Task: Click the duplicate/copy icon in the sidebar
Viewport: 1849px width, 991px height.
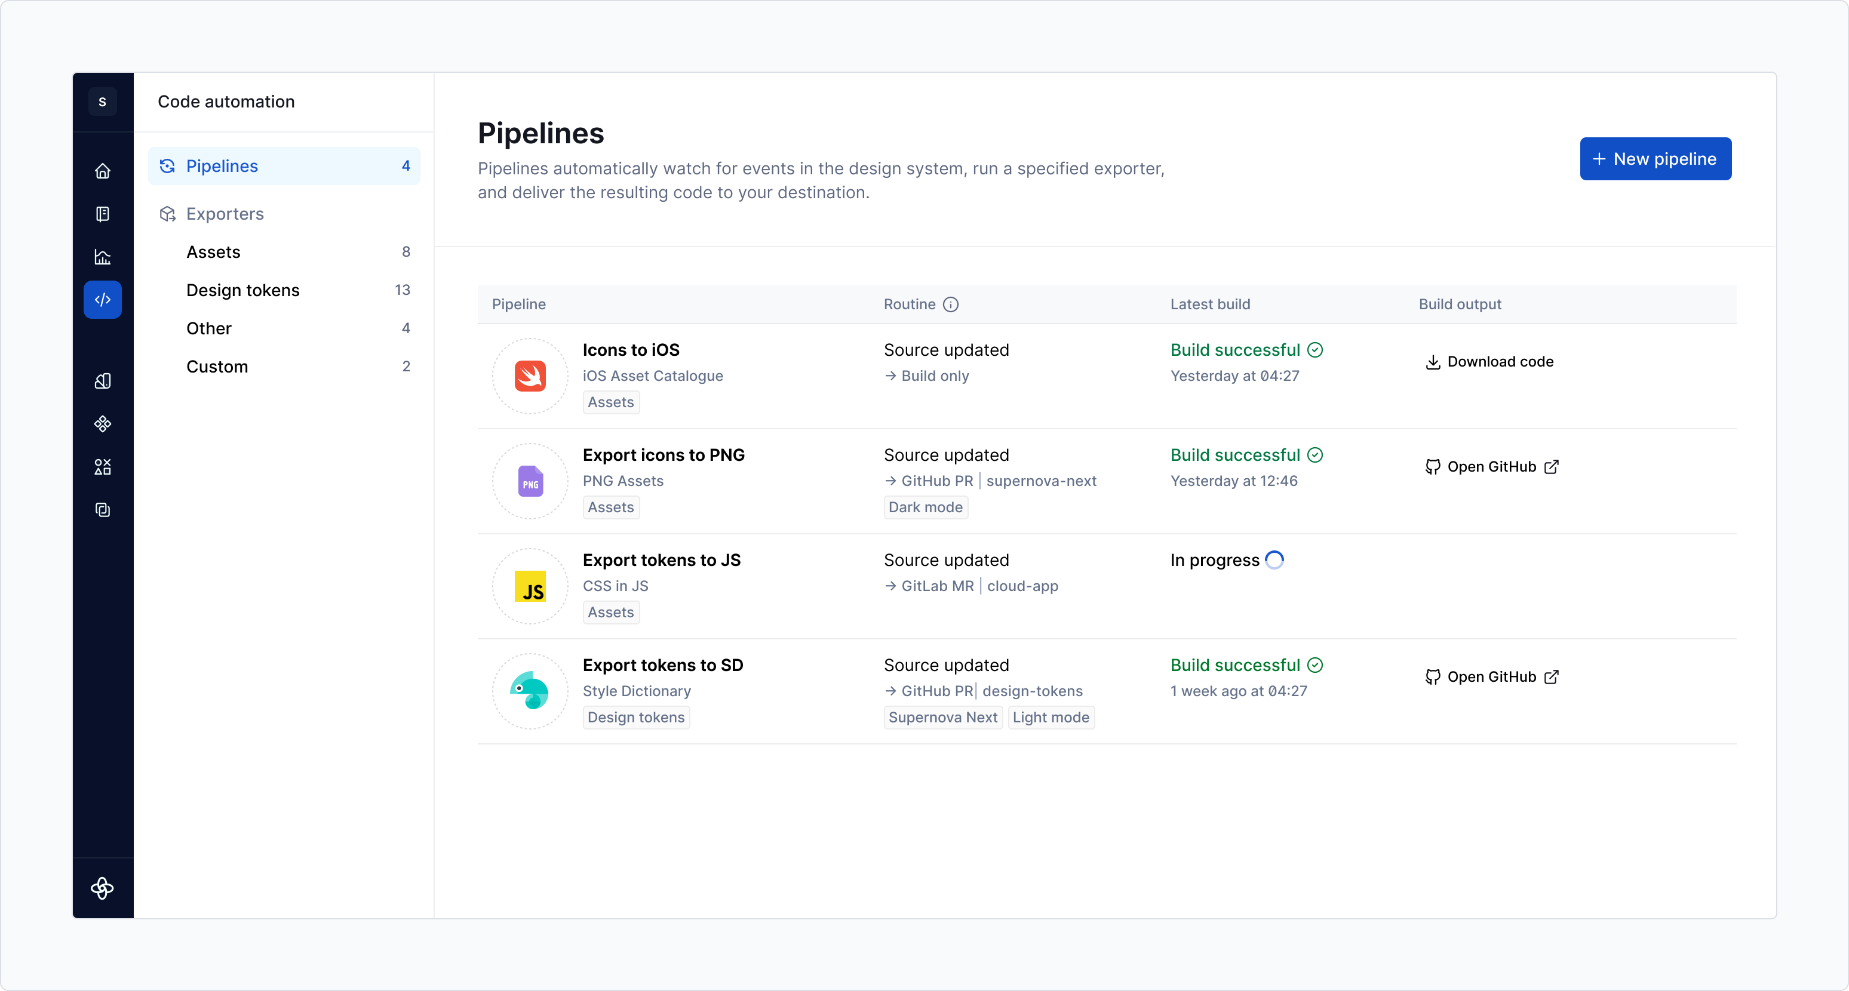Action: pos(103,510)
